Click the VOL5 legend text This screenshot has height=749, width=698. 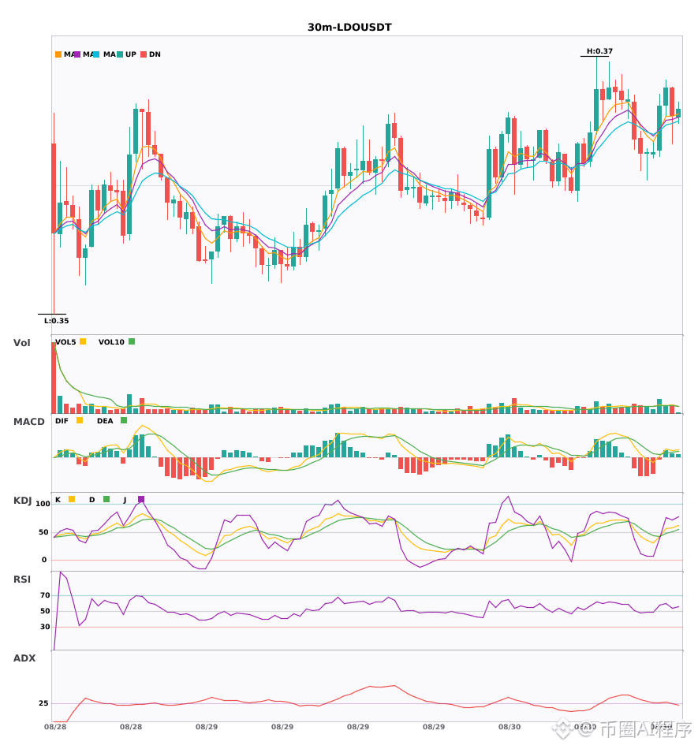pyautogui.click(x=65, y=342)
